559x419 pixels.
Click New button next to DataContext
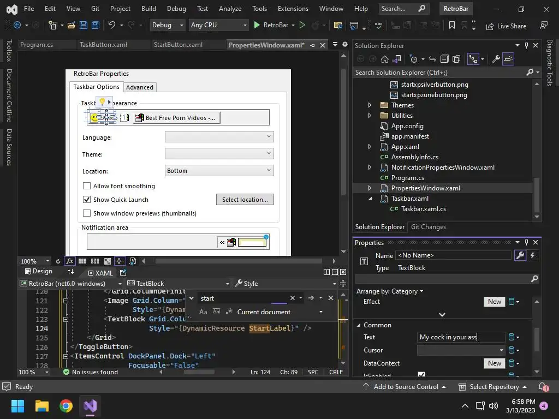(495, 363)
